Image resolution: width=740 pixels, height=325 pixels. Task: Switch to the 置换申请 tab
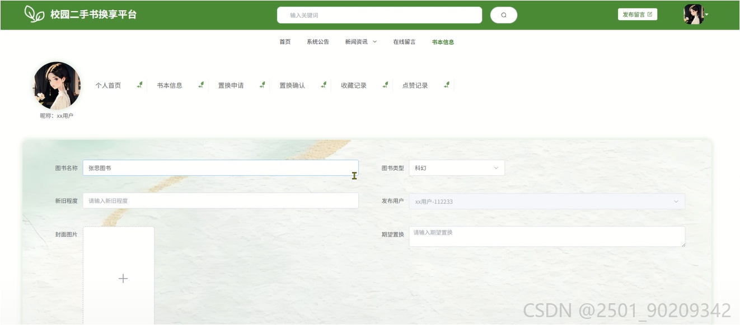pos(231,85)
